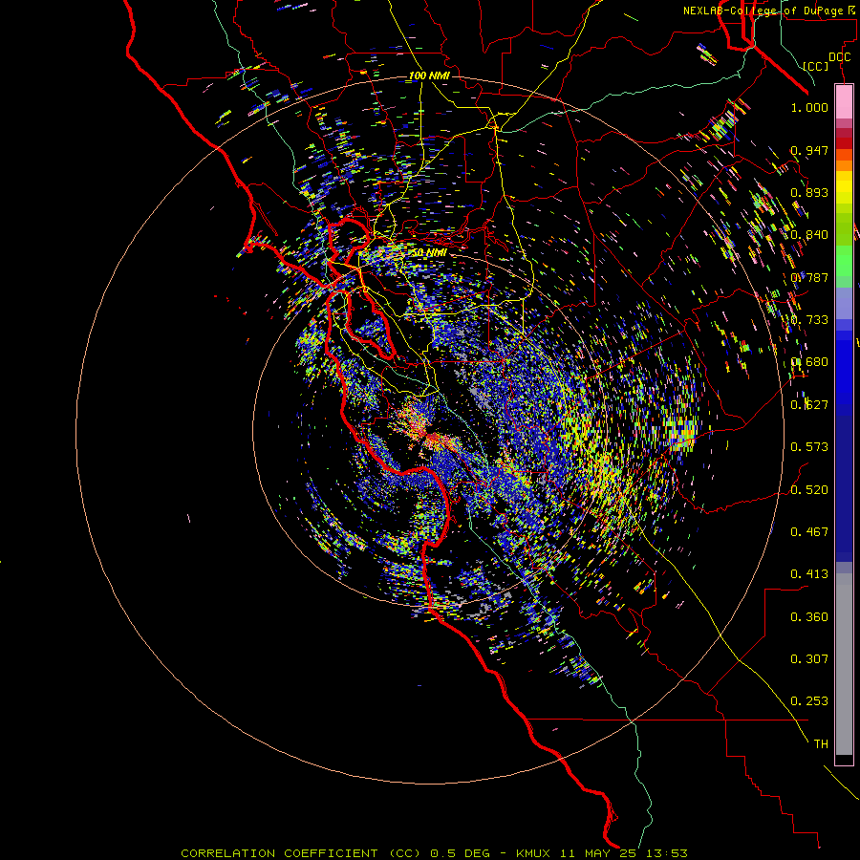Click the 0.733 scale value

tap(809, 320)
